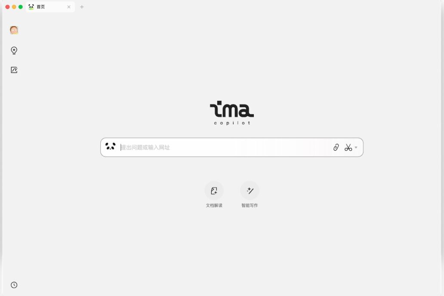Close the 首页 tab
This screenshot has width=444, height=296.
(x=69, y=7)
